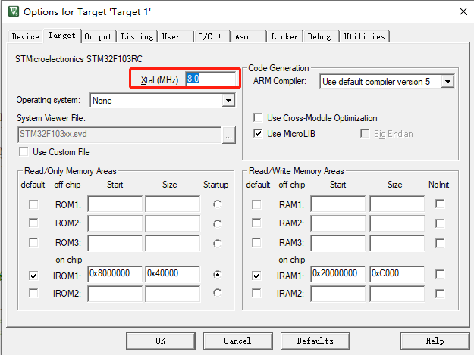
Task: Enable NoInit for IRAM1
Action: (x=440, y=274)
